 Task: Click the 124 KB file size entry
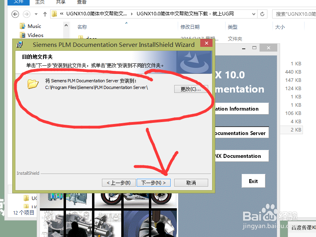point(293,88)
